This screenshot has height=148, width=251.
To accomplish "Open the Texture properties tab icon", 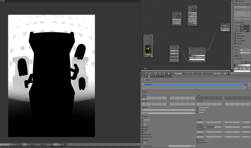I will tap(166, 76).
